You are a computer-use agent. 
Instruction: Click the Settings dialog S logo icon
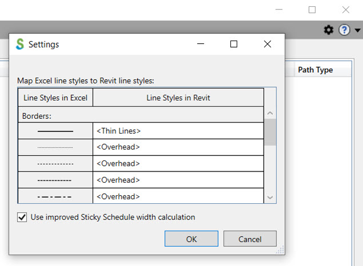[20, 44]
